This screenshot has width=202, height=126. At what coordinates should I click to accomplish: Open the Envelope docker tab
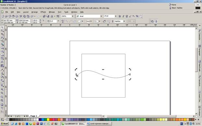coord(200,111)
